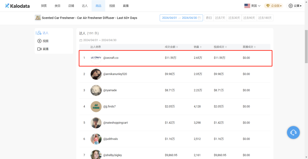
Task: Open creator @cecraft.co
Action: [x=111, y=58]
